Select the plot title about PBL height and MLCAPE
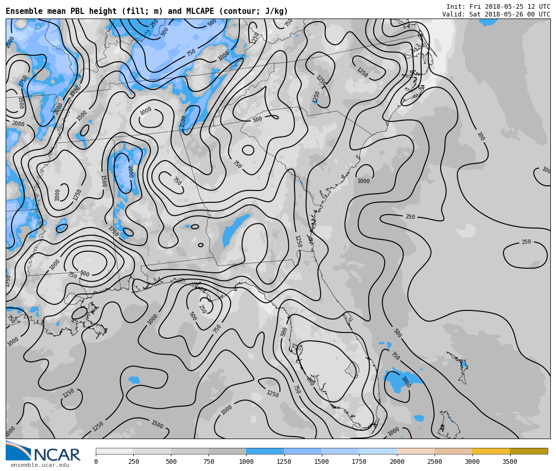The width and height of the screenshot is (556, 471). click(147, 11)
